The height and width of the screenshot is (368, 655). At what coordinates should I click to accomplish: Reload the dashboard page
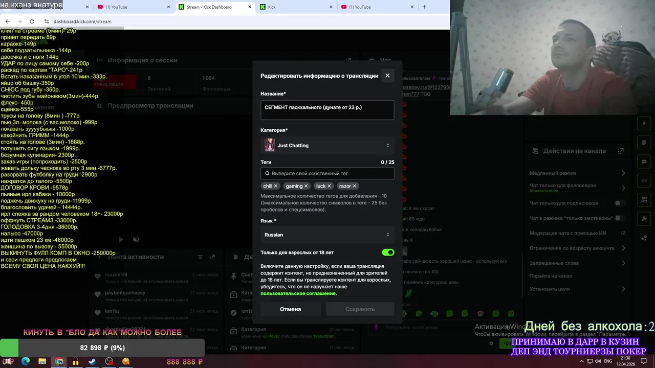32,21
